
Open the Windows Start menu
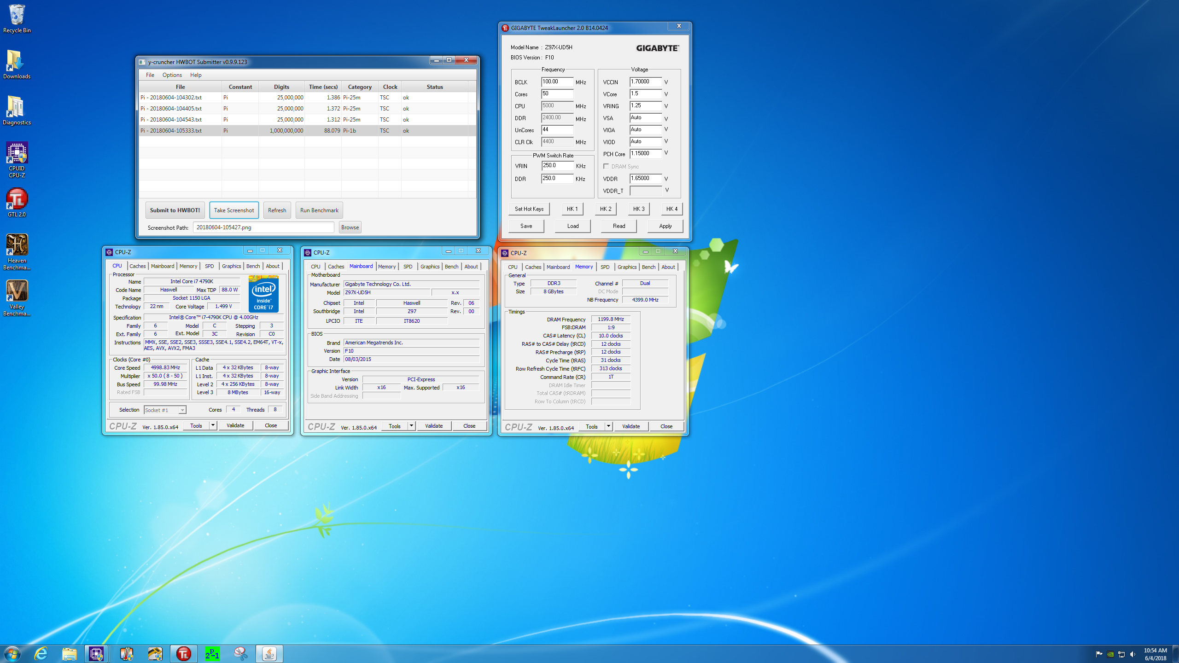click(12, 654)
